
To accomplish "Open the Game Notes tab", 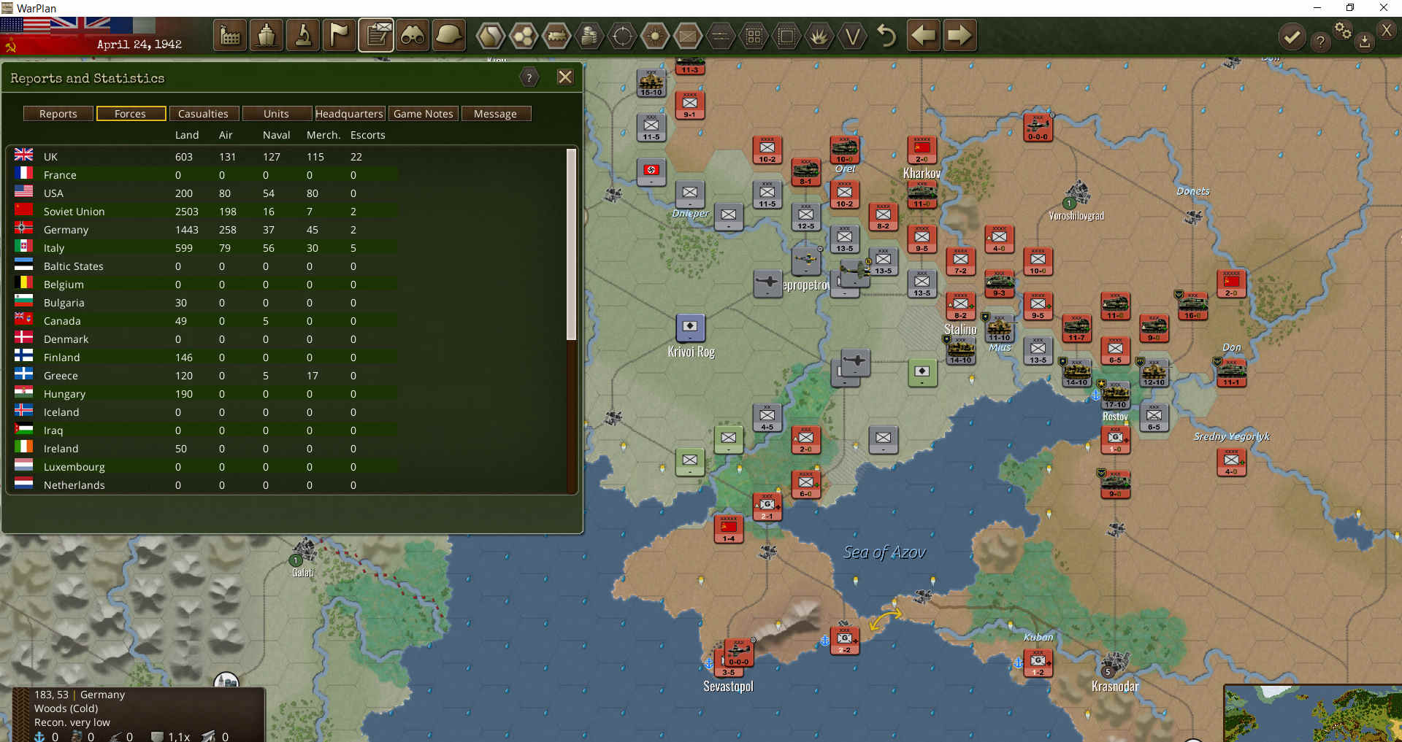I will 424,114.
